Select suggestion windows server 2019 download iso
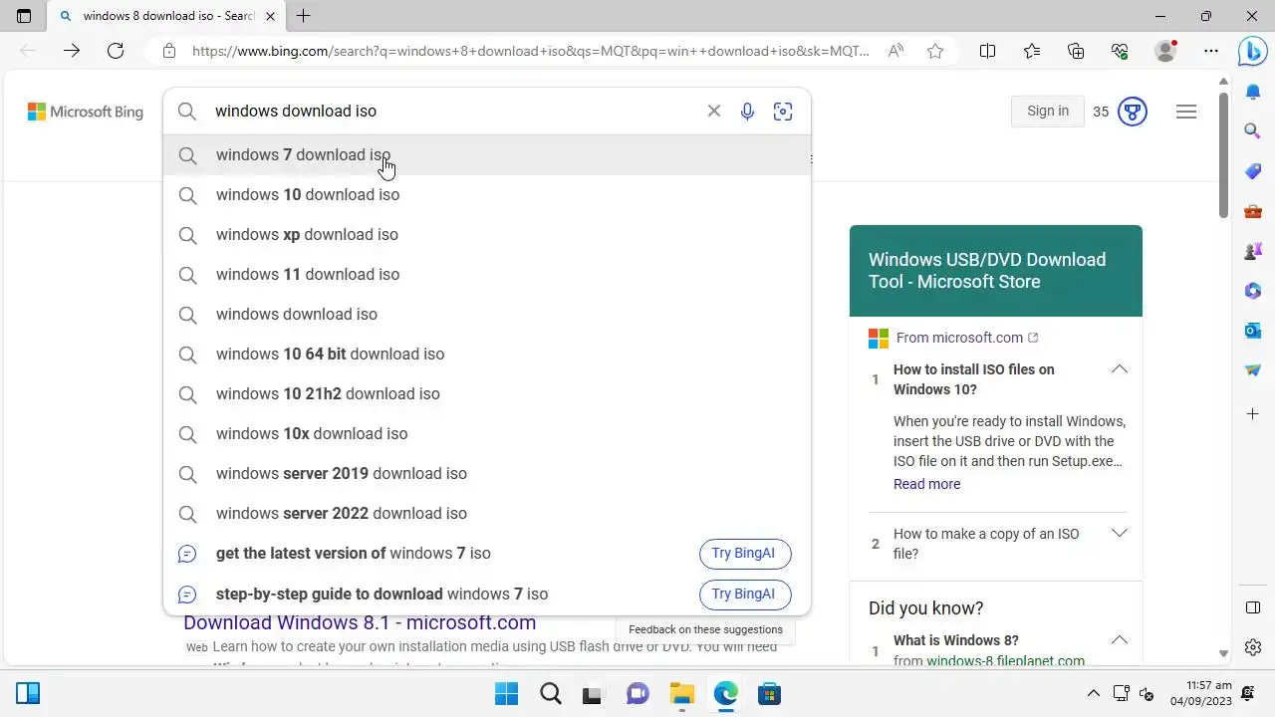The width and height of the screenshot is (1275, 717). pos(487,473)
